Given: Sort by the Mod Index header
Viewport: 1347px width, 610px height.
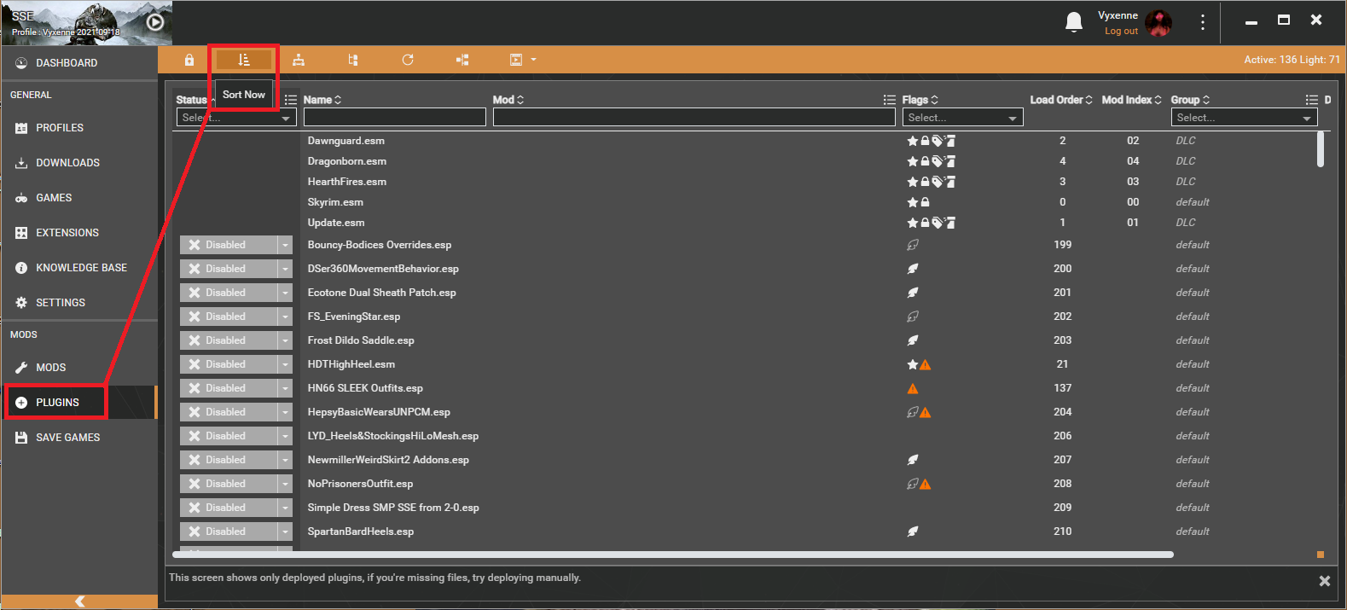Looking at the screenshot, I should click(x=1131, y=100).
